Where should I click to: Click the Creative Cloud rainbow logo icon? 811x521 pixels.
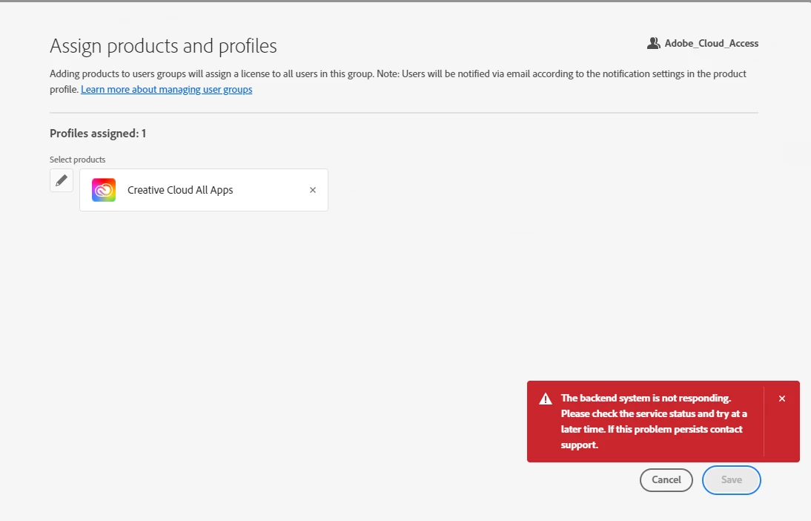(104, 190)
